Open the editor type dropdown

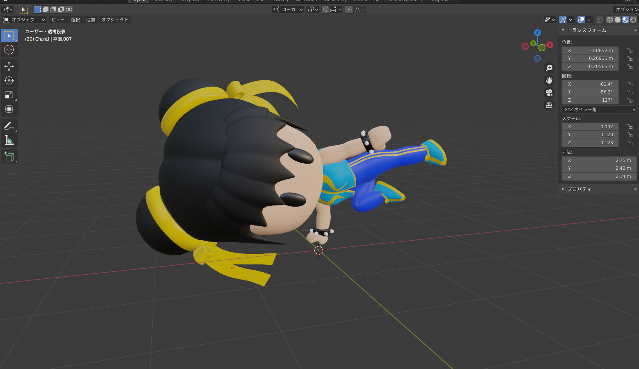tap(7, 9)
